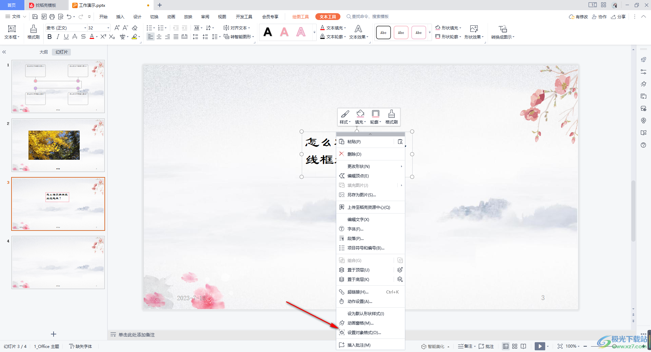Screen dimensions: 651x352
Task: Click the Print Preview icon
Action: tap(61, 17)
